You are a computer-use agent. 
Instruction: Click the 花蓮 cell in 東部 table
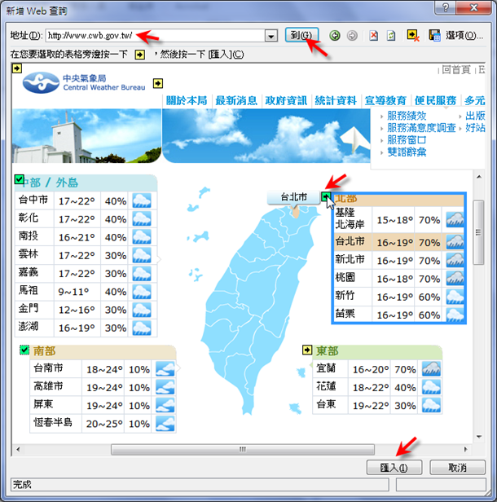(330, 387)
